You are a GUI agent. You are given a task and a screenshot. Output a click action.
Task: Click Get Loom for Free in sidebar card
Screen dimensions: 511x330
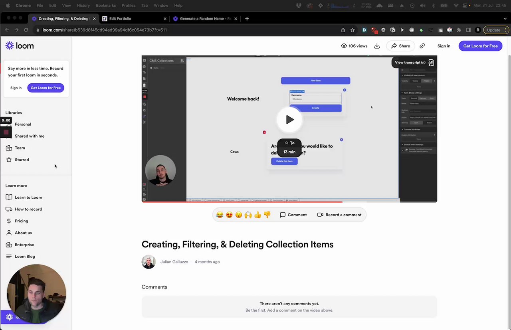pos(46,88)
